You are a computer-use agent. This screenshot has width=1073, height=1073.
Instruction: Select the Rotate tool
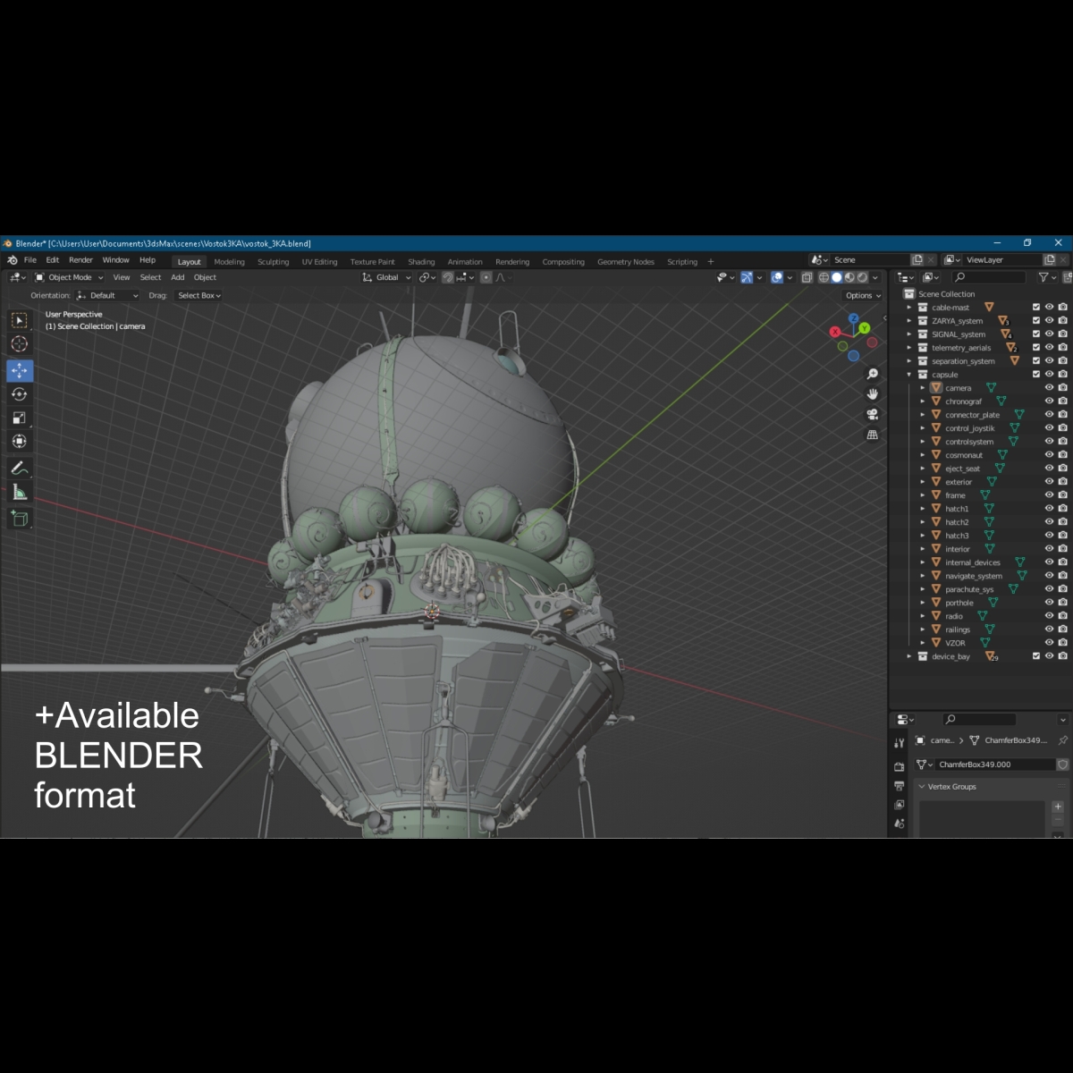20,394
